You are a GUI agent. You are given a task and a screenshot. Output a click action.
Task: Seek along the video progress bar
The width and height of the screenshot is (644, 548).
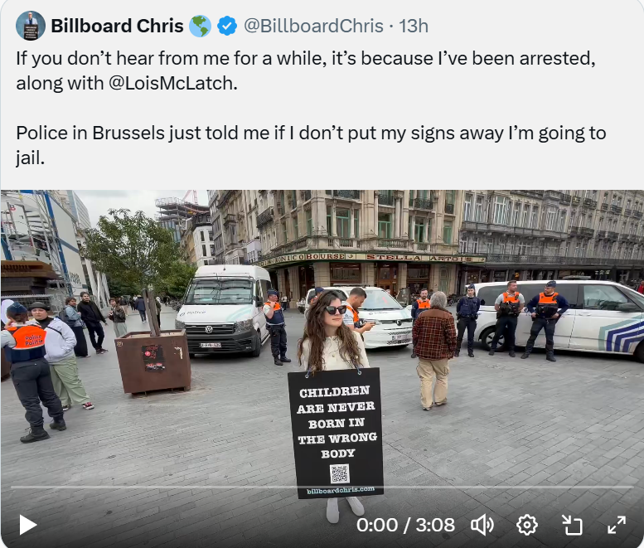pos(322,487)
